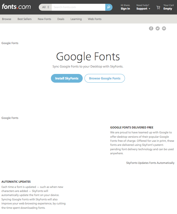Open the shopping cart icon
Viewport: 177px width, 214px height.
click(x=158, y=7)
